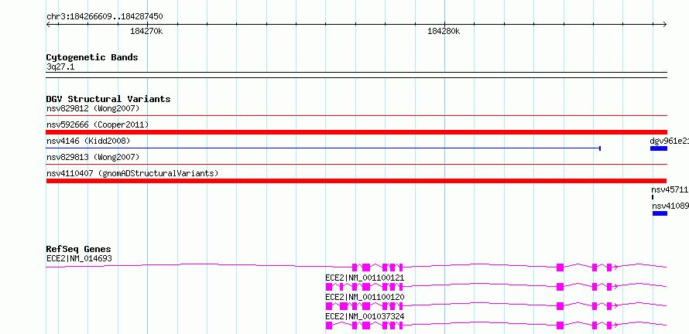Click the blue dgv961e21 variant block
Image resolution: width=689 pixels, height=334 pixels.
[x=659, y=148]
